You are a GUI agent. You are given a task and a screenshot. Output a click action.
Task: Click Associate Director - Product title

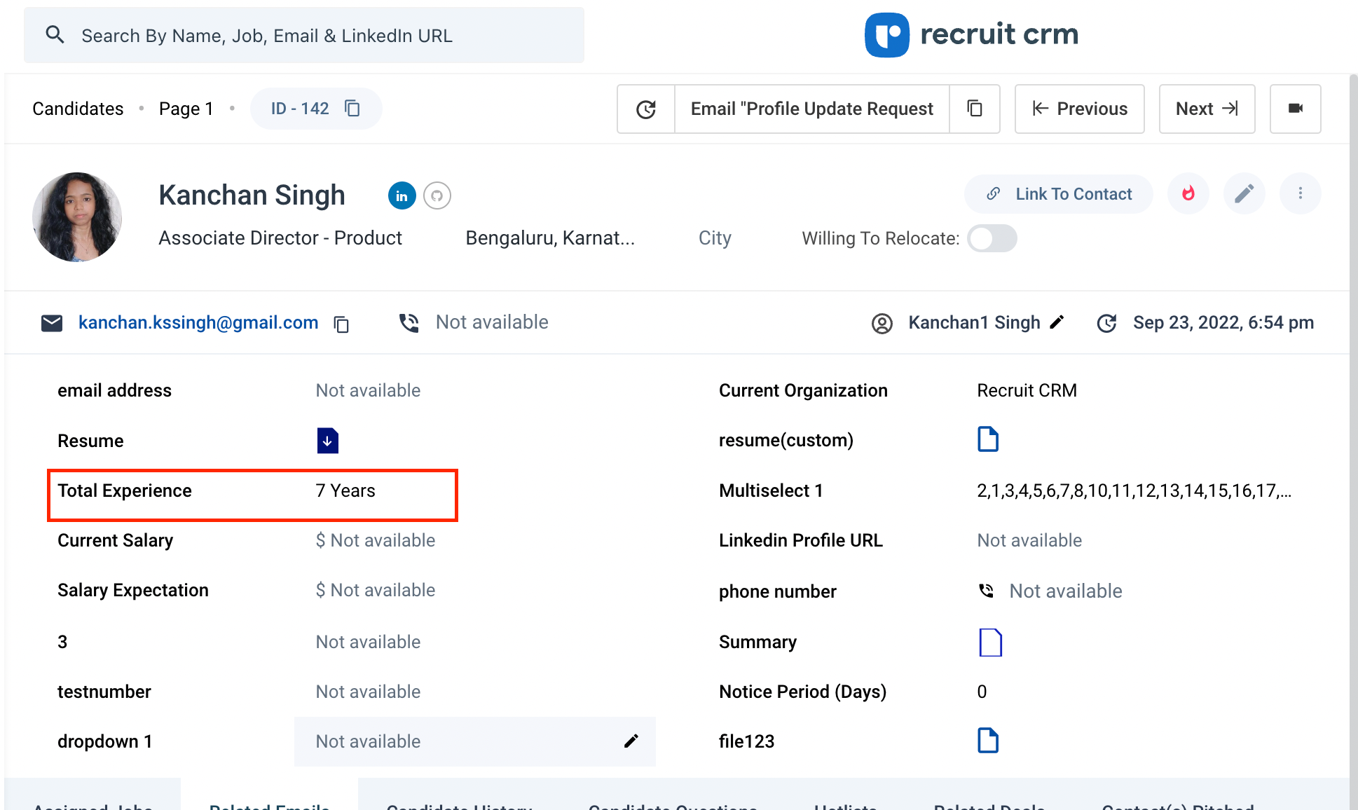(280, 238)
